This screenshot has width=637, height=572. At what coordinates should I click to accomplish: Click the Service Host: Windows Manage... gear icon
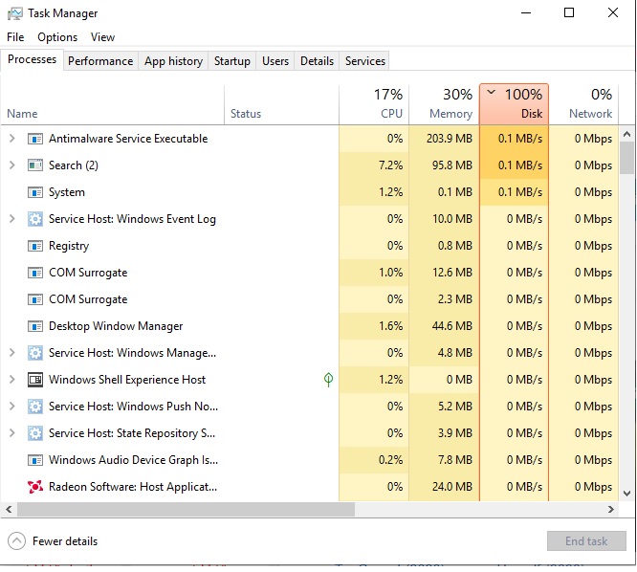(35, 353)
